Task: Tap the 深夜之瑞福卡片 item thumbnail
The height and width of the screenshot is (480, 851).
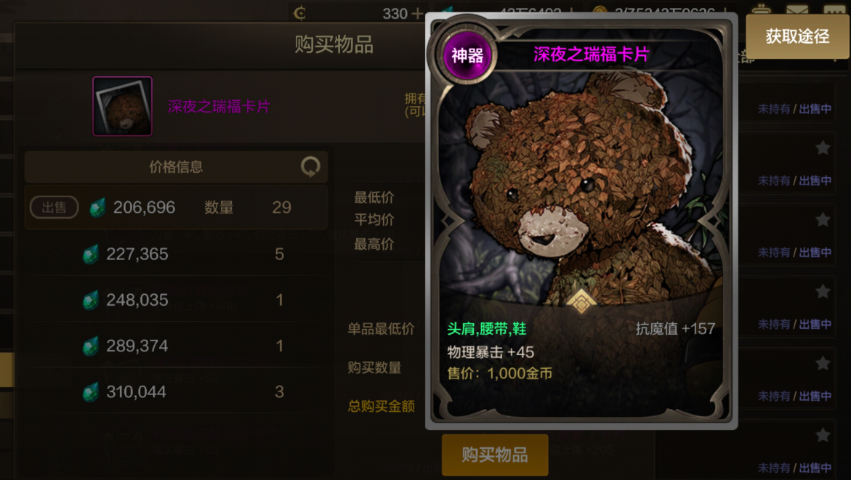Action: [x=122, y=106]
